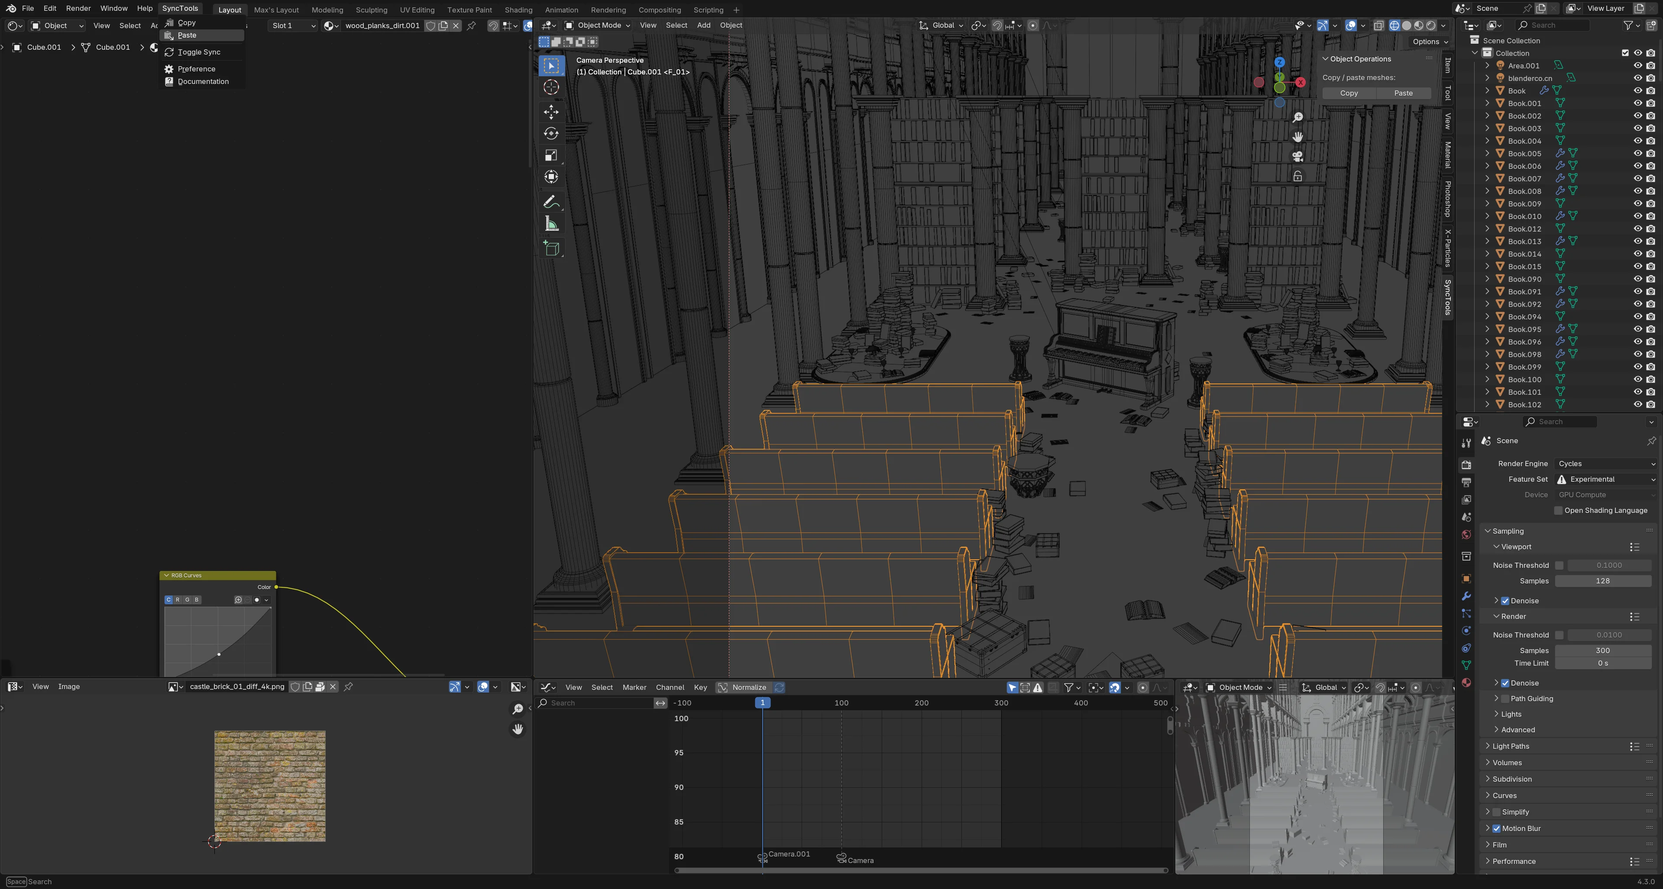Switch to the Shading workspace tab
The width and height of the screenshot is (1663, 889).
(x=518, y=10)
